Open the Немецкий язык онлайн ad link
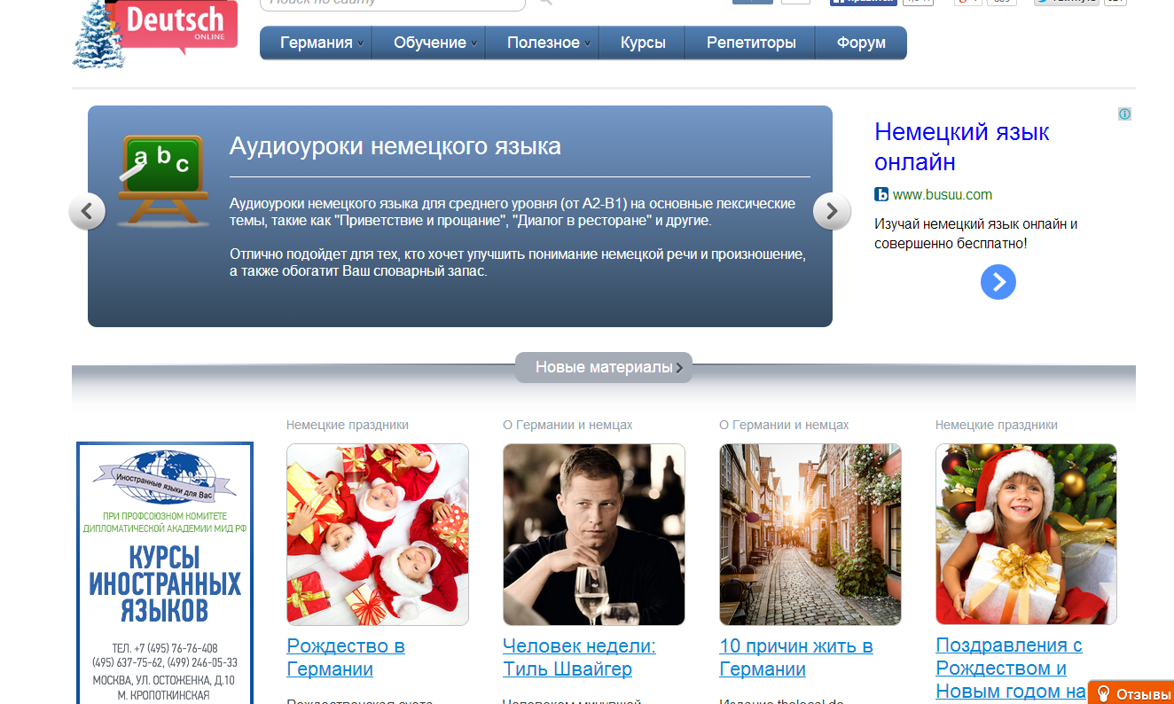 (962, 147)
